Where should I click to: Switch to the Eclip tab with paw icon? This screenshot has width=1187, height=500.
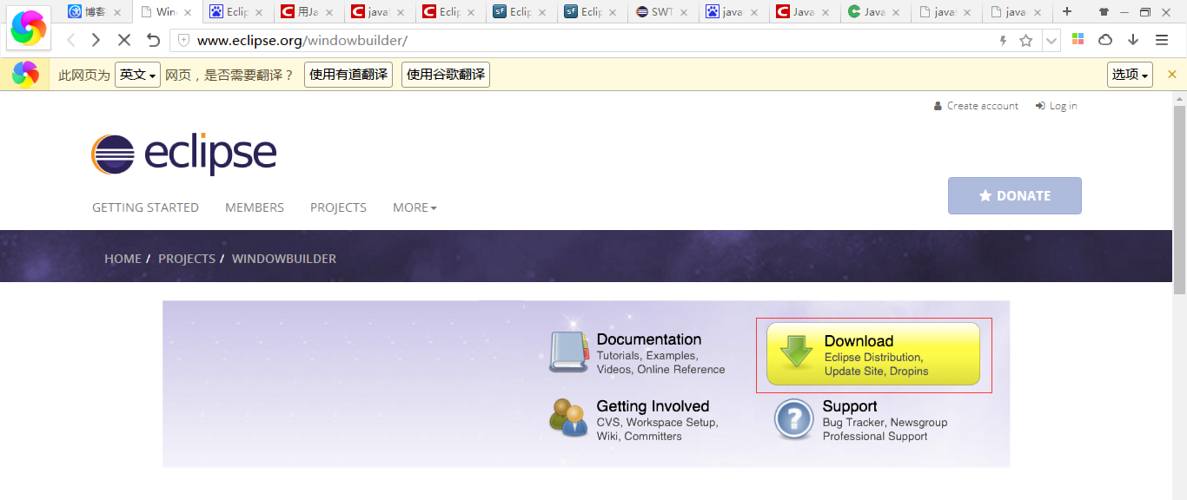coord(237,12)
